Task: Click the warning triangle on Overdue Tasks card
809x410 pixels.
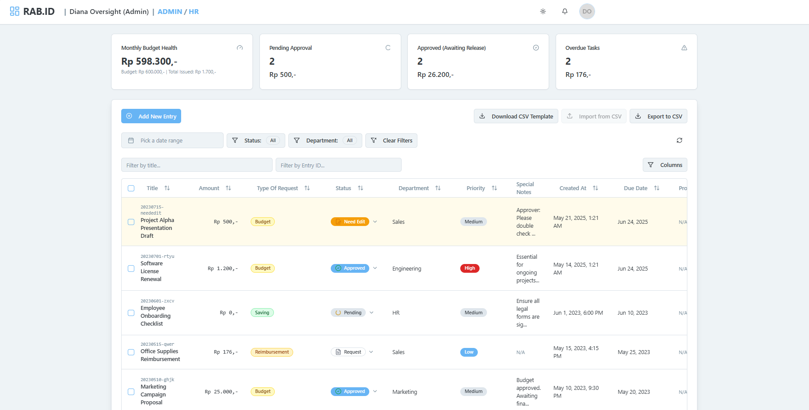Action: point(684,48)
